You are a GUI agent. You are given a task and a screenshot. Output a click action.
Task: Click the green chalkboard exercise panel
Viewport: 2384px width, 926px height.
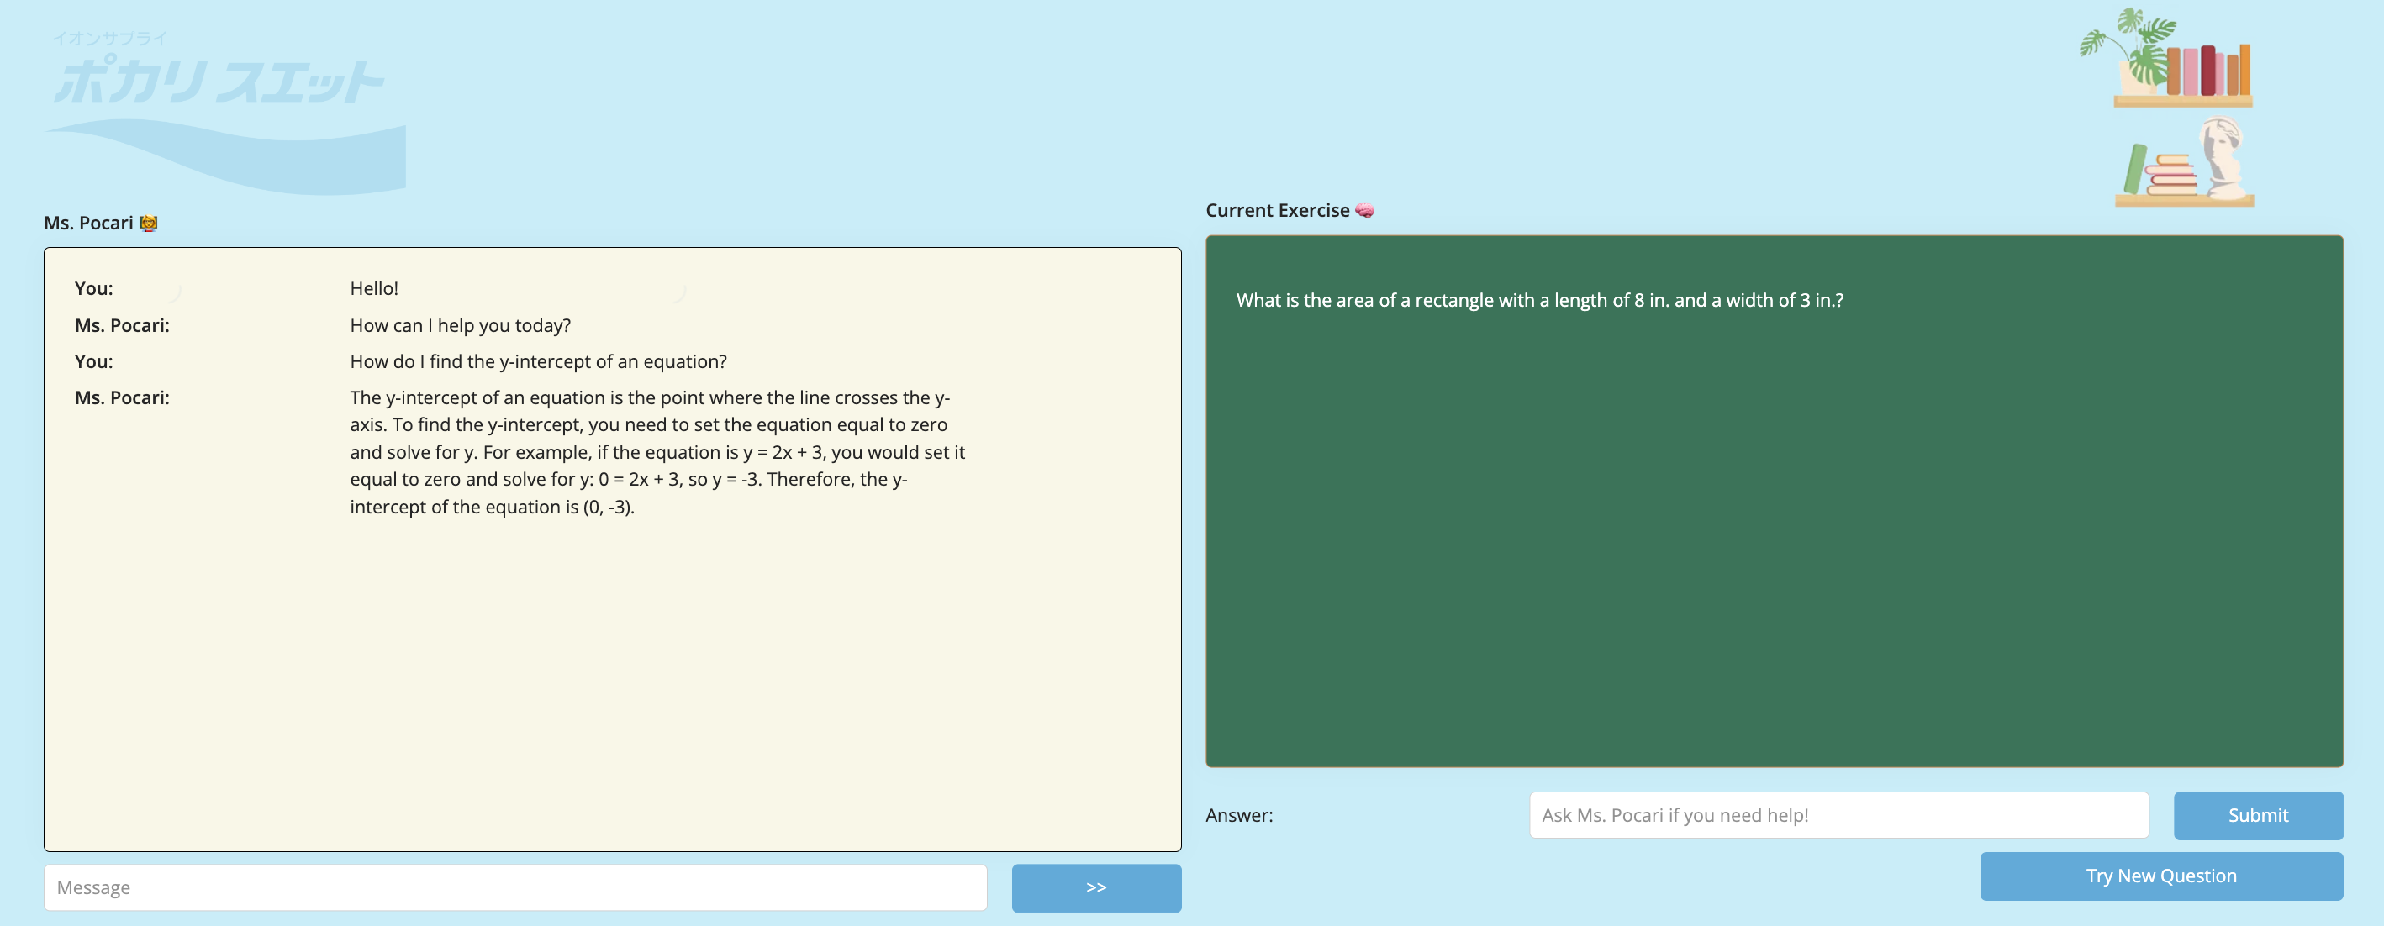pos(1773,537)
